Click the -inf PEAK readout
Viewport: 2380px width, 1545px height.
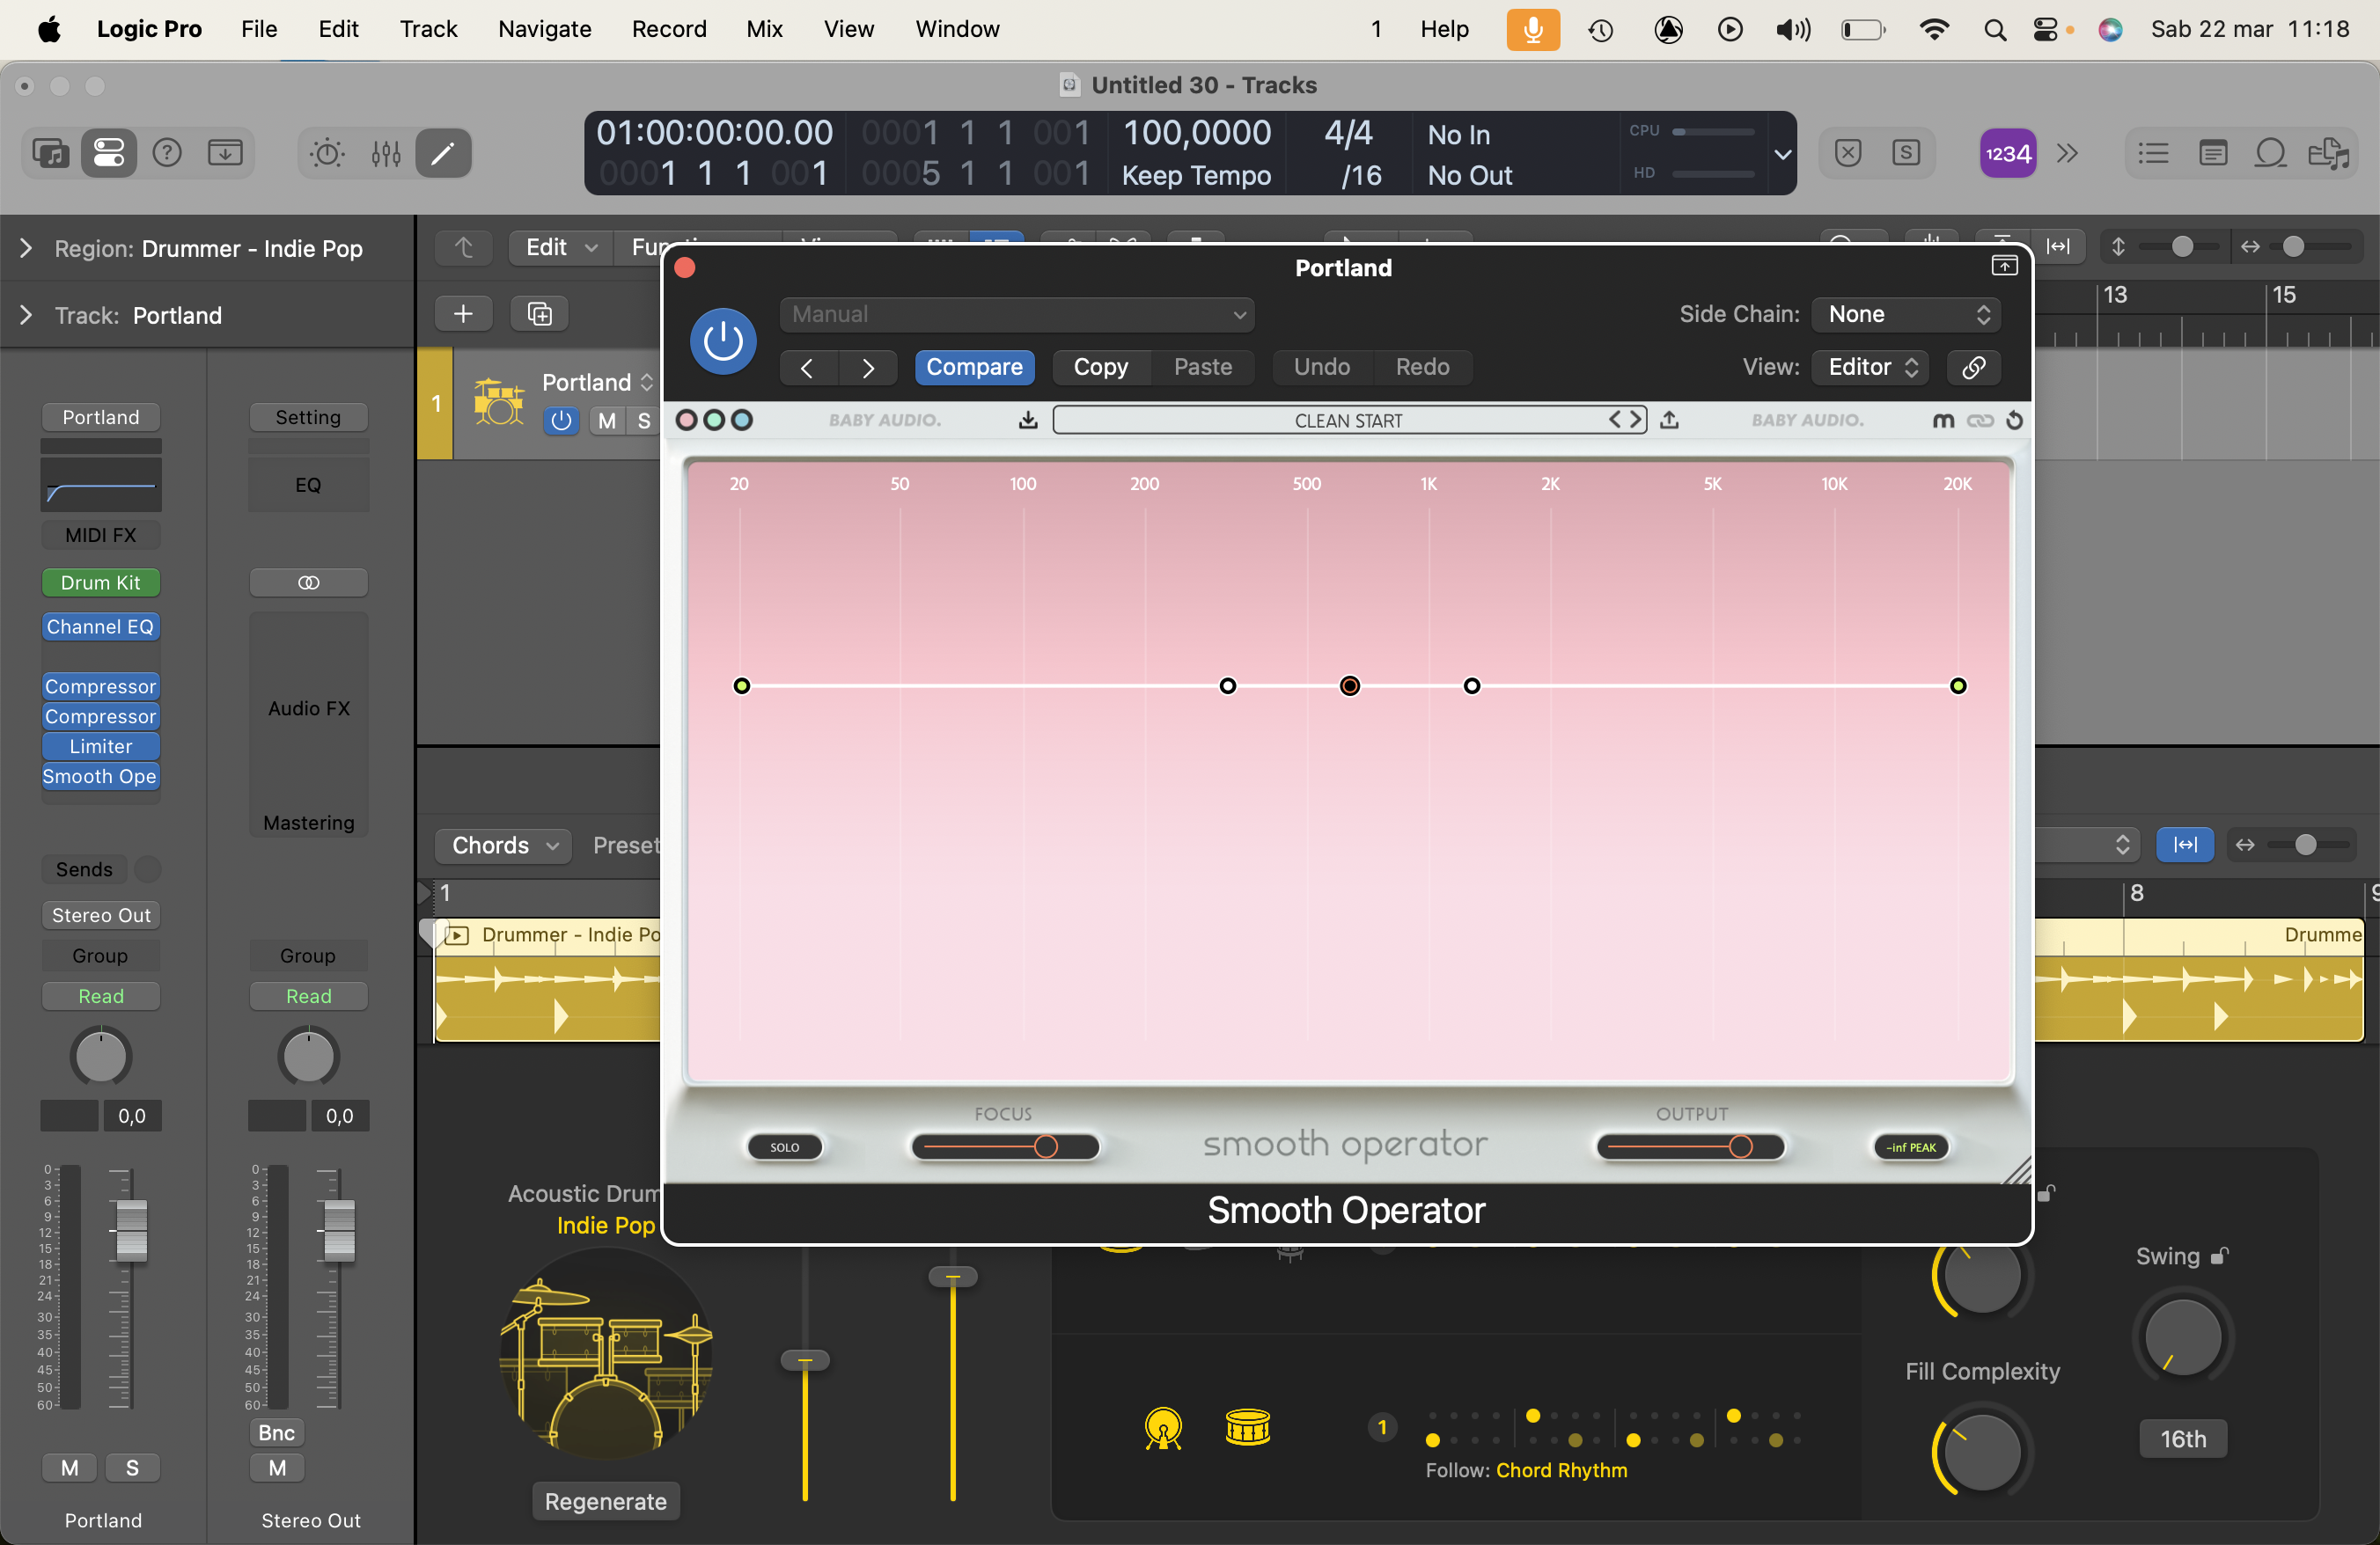1910,1147
